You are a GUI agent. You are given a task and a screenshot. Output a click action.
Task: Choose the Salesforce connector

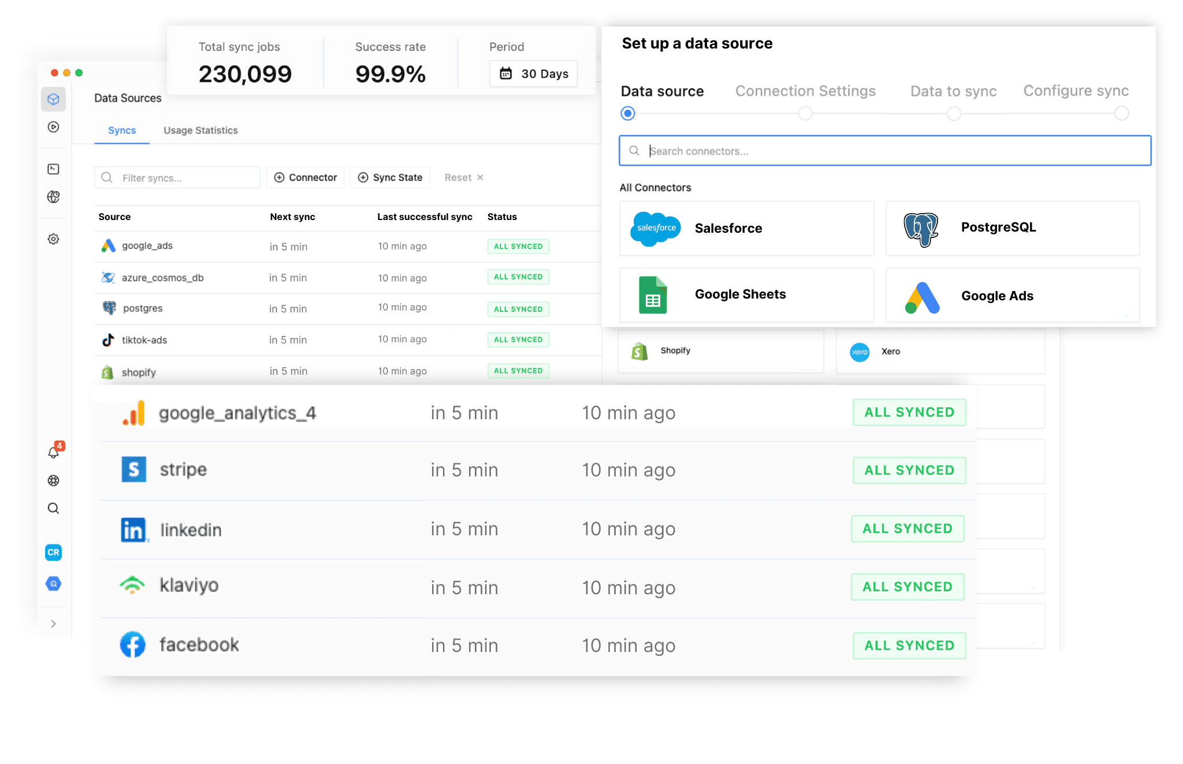(x=745, y=228)
